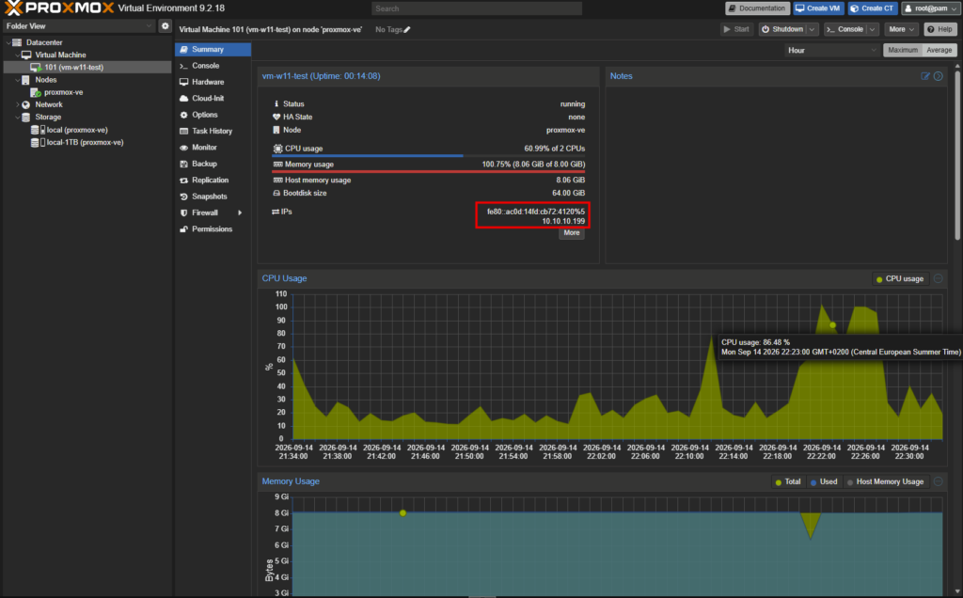This screenshot has height=598, width=963.
Task: Expand the Firewall submenu arrow
Action: (240, 213)
